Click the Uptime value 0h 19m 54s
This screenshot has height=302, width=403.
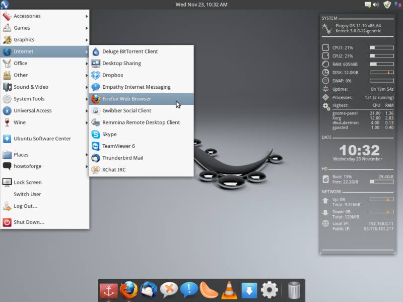pos(382,89)
